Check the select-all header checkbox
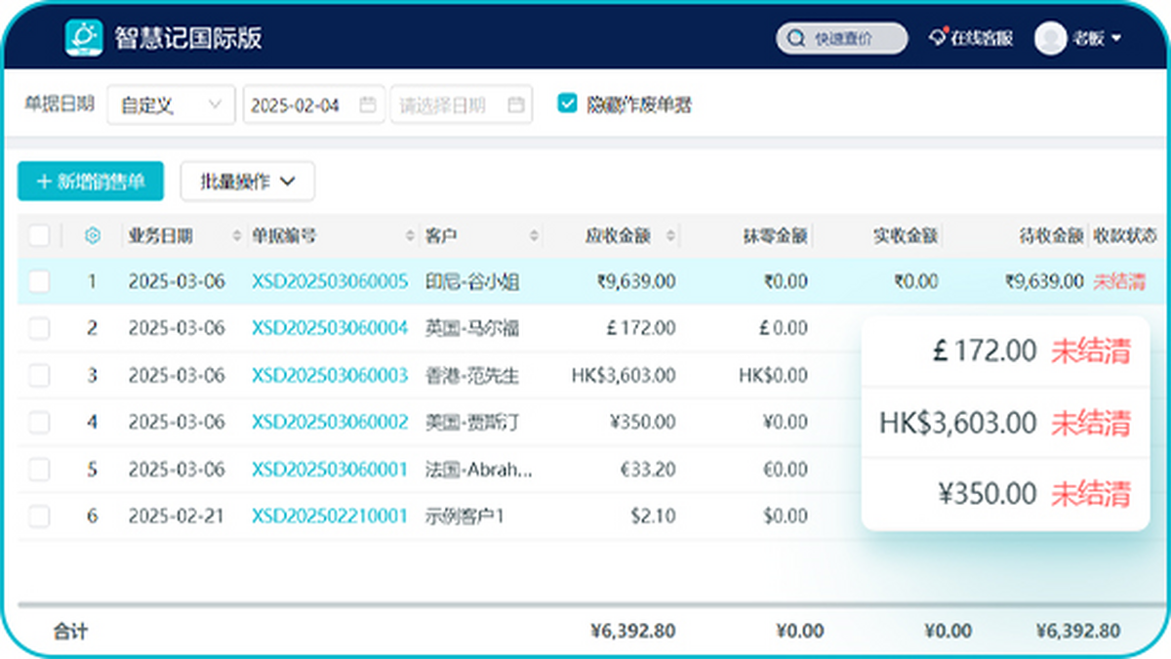Viewport: 1171px width, 659px height. point(39,235)
